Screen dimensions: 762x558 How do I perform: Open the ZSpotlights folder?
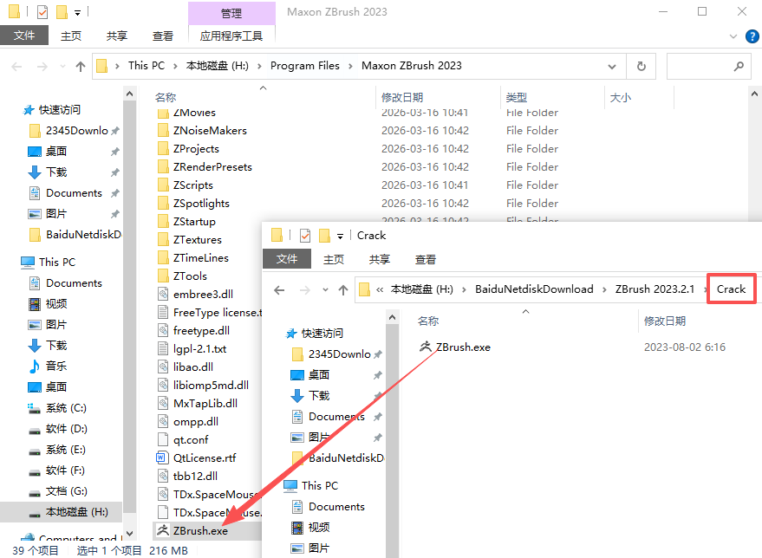201,204
